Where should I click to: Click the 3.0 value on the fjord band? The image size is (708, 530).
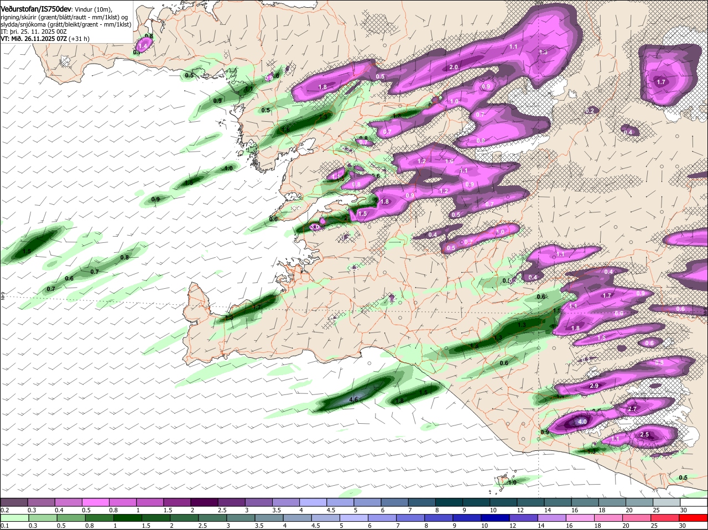(315, 227)
